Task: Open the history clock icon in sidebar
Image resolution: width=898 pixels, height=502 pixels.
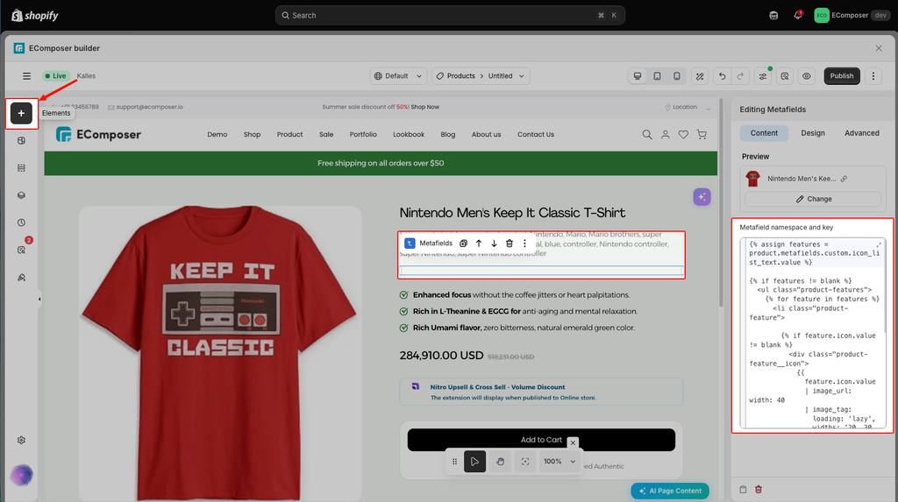Action: tap(21, 223)
